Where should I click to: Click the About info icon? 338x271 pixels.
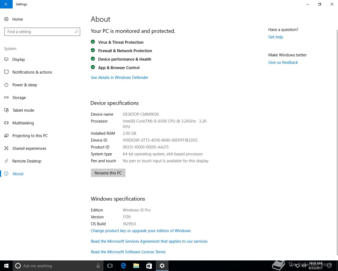click(x=6, y=174)
